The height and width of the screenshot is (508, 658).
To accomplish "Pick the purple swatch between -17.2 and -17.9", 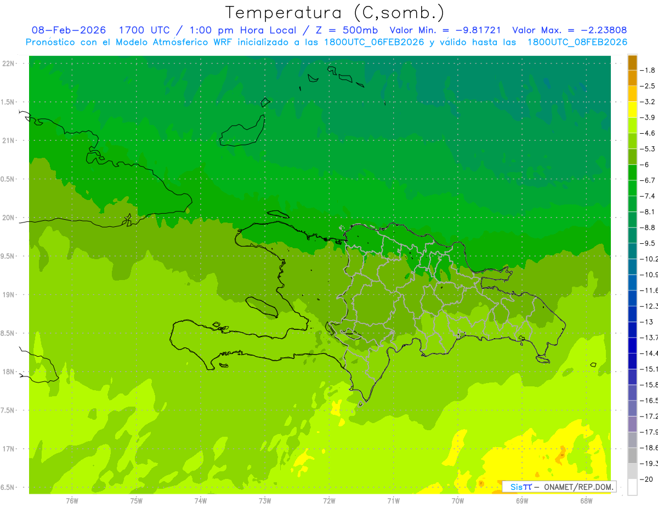I will click(x=632, y=424).
